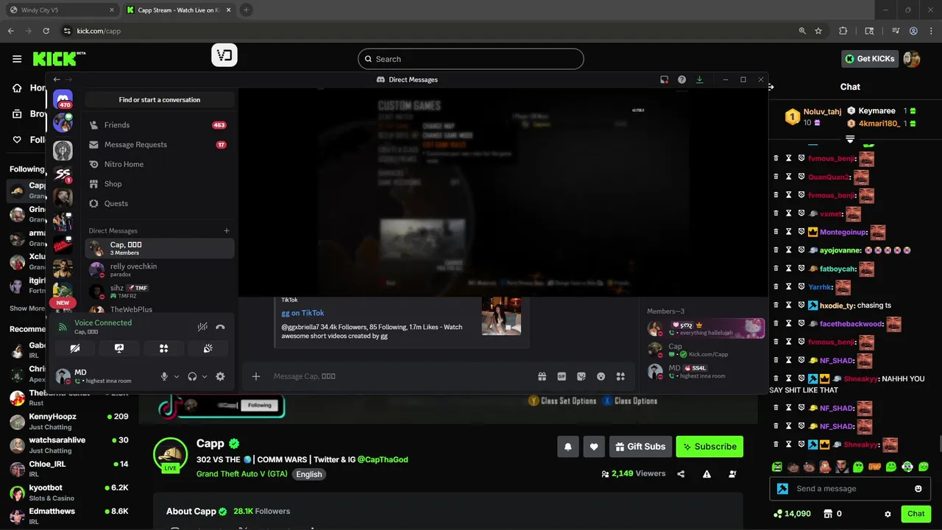Screen dimensions: 942x530
Task: Open GIF picker in Discord message bar
Action: click(x=562, y=376)
